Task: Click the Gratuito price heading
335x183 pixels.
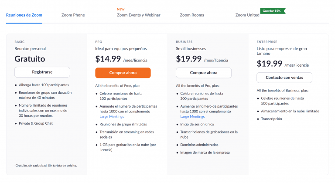Action: 30,59
